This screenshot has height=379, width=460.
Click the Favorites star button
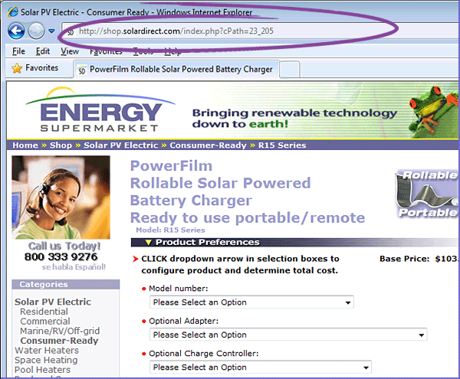pyautogui.click(x=35, y=68)
